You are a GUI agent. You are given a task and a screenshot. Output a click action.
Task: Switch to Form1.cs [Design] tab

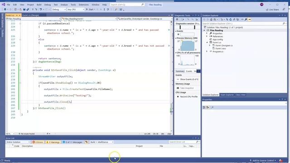tap(30, 15)
